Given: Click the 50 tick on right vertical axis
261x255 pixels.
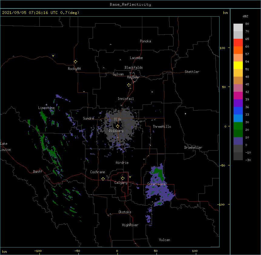Looking at the screenshot, I should pyautogui.click(x=224, y=87).
